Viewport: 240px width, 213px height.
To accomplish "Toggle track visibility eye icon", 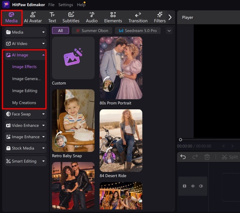I will click(x=193, y=186).
